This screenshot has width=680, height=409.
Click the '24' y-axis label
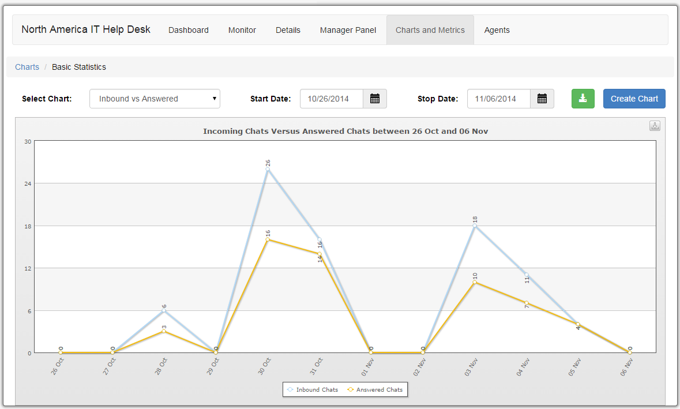point(28,184)
